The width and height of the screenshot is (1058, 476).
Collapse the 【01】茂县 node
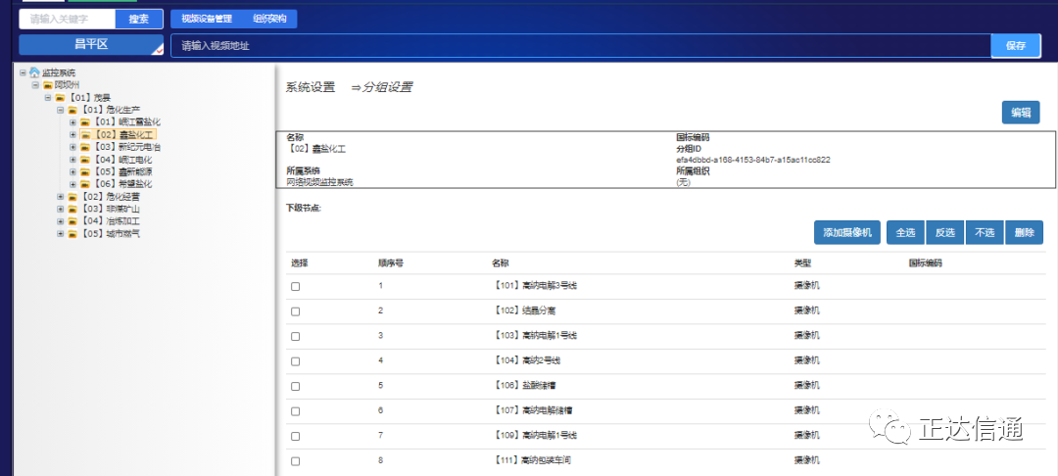[47, 98]
